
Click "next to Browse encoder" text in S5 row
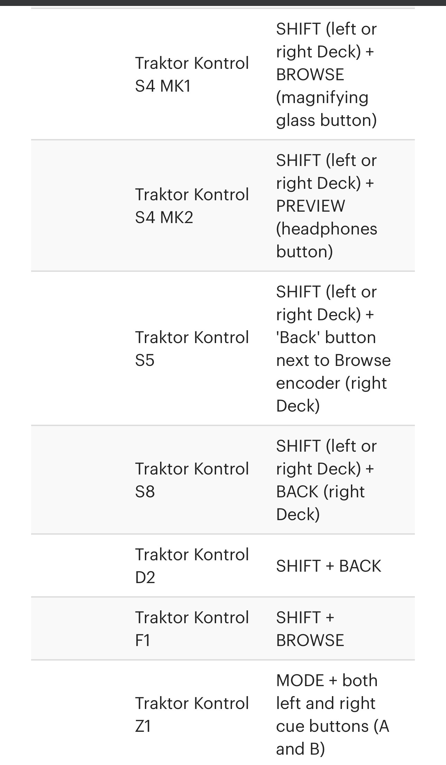point(333,372)
